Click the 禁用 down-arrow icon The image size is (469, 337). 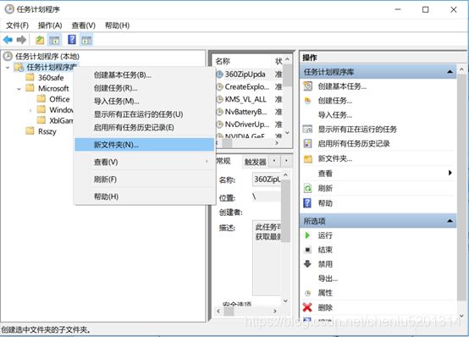307,263
